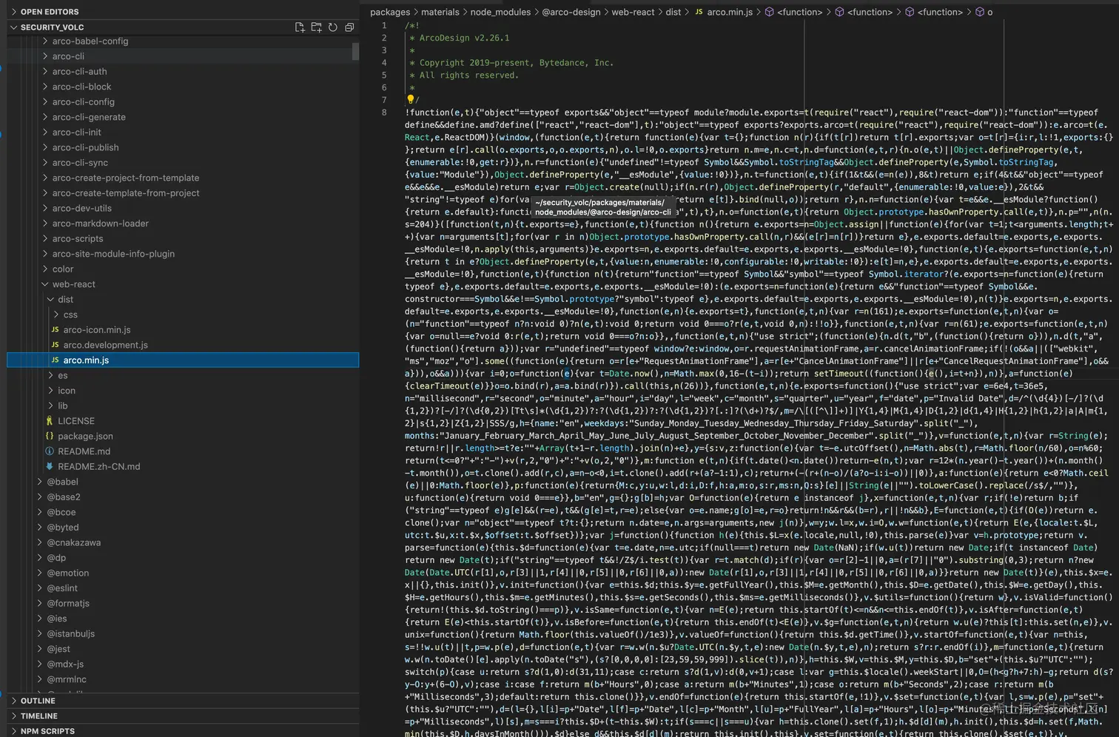Image resolution: width=1119 pixels, height=737 pixels.
Task: Collapse the SECURITY_VOLC root section
Action: [13, 27]
